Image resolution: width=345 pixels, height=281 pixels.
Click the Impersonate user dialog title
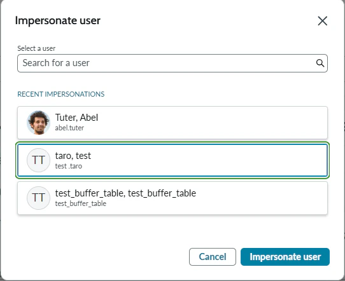(58, 20)
